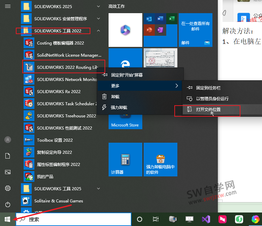
Task: Choose 强力卸载 in the context menu
Action: click(x=140, y=107)
